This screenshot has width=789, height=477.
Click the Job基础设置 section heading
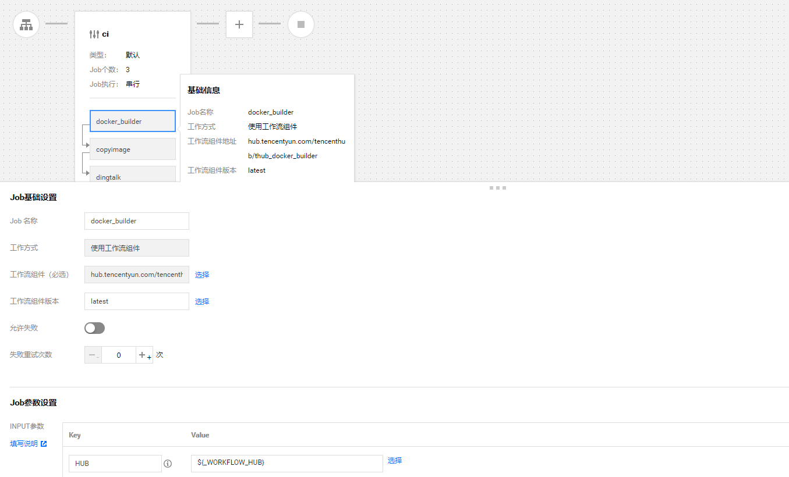click(x=33, y=197)
